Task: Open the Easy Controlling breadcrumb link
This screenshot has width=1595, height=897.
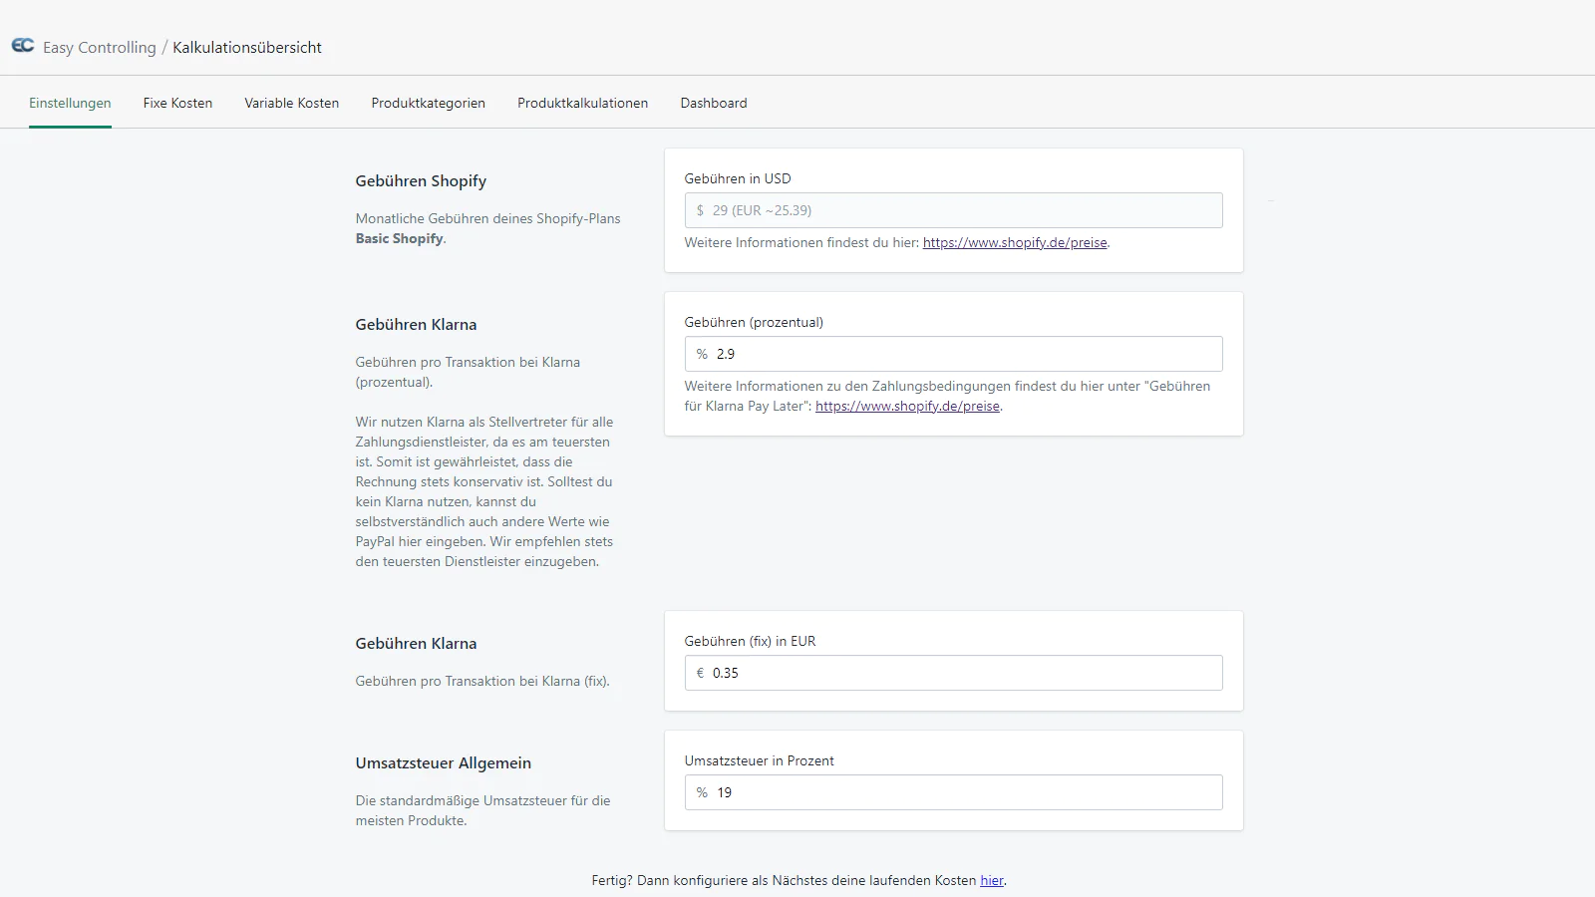Action: (100, 48)
